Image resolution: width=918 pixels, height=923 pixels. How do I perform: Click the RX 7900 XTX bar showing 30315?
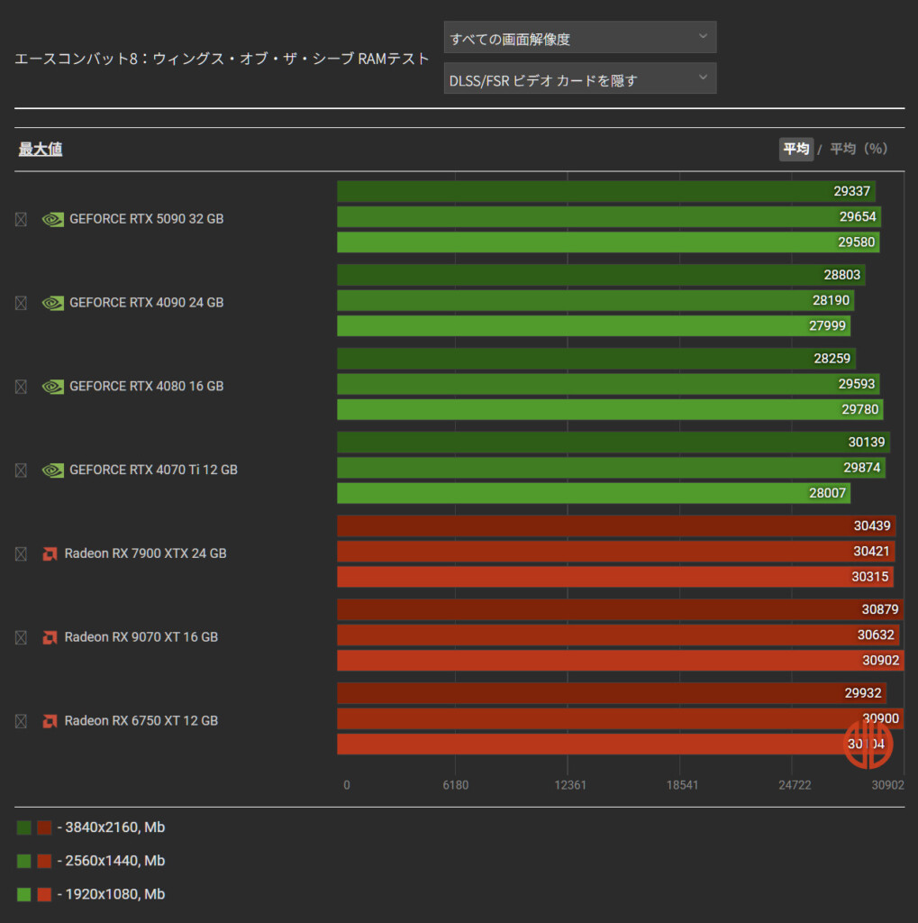tap(615, 576)
